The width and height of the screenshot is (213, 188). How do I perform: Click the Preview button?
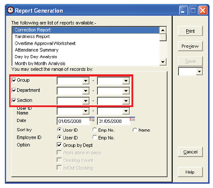pos(190,46)
